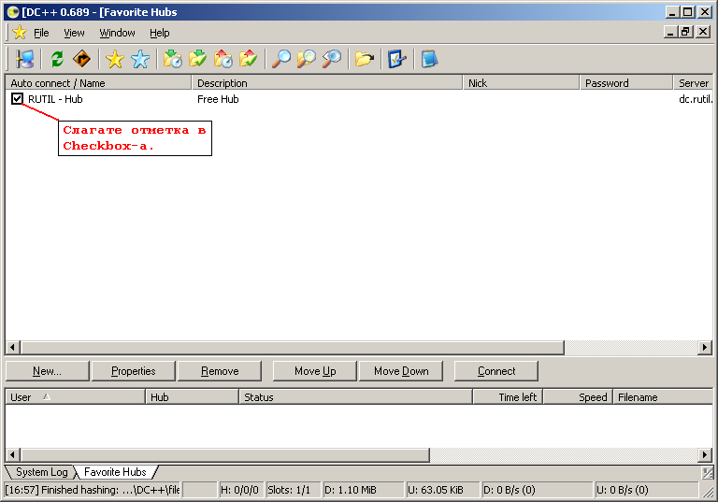The image size is (718, 502).
Task: Click the Time left column header
Action: tap(508, 397)
